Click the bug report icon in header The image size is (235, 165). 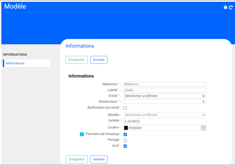[226, 7]
